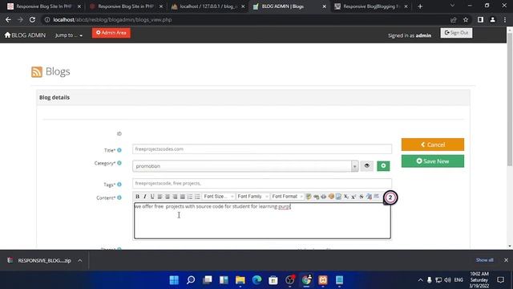The height and width of the screenshot is (289, 513).
Task: Apply strikethrough formatting
Action: coord(362,196)
